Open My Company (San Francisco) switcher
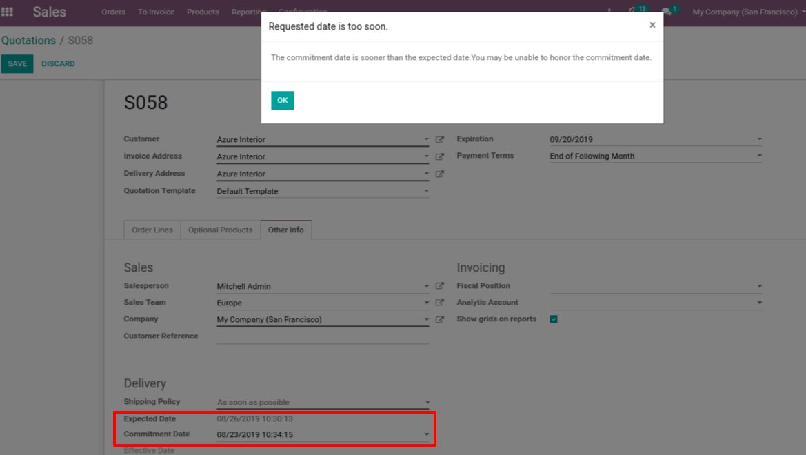This screenshot has height=455, width=806. 748,12
